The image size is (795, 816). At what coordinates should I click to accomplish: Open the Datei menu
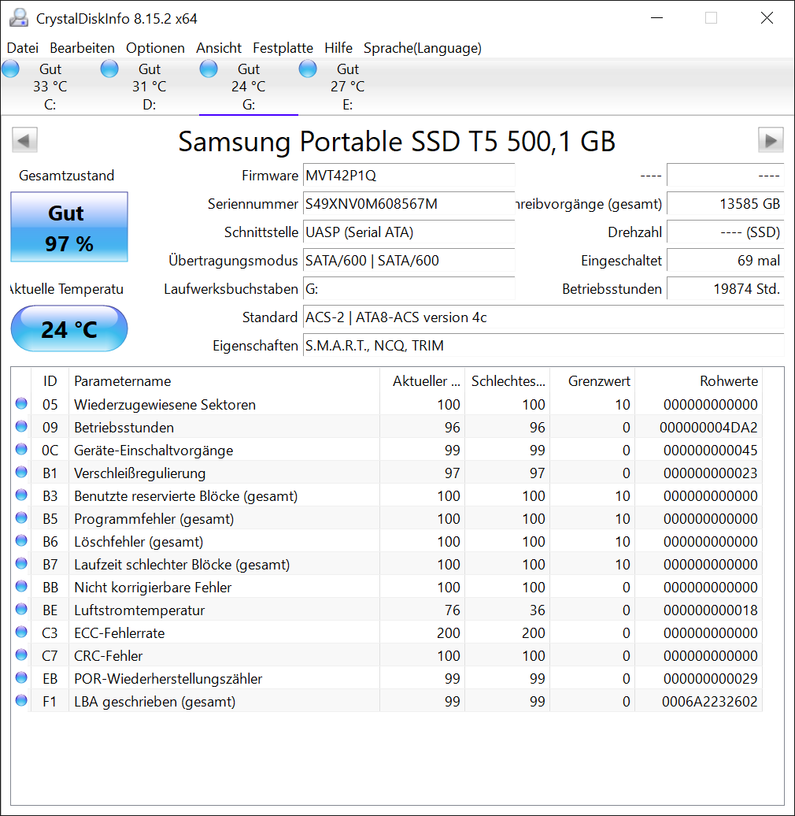22,48
